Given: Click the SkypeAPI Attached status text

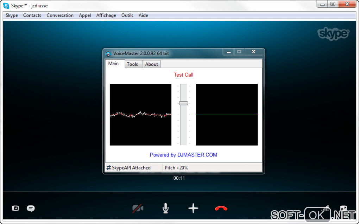Looking at the screenshot, I should [131, 168].
